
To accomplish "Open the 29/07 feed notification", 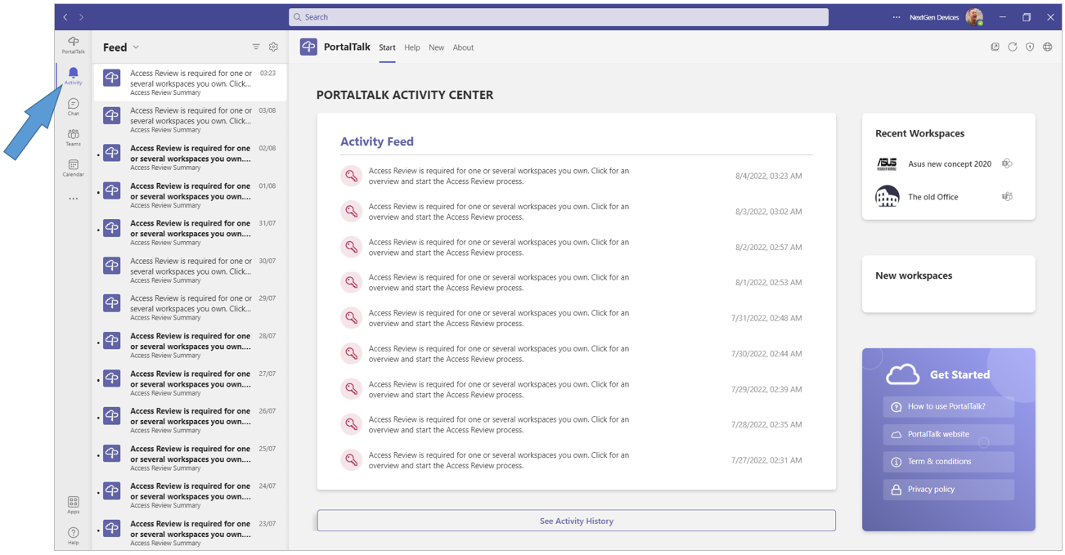I will click(191, 308).
